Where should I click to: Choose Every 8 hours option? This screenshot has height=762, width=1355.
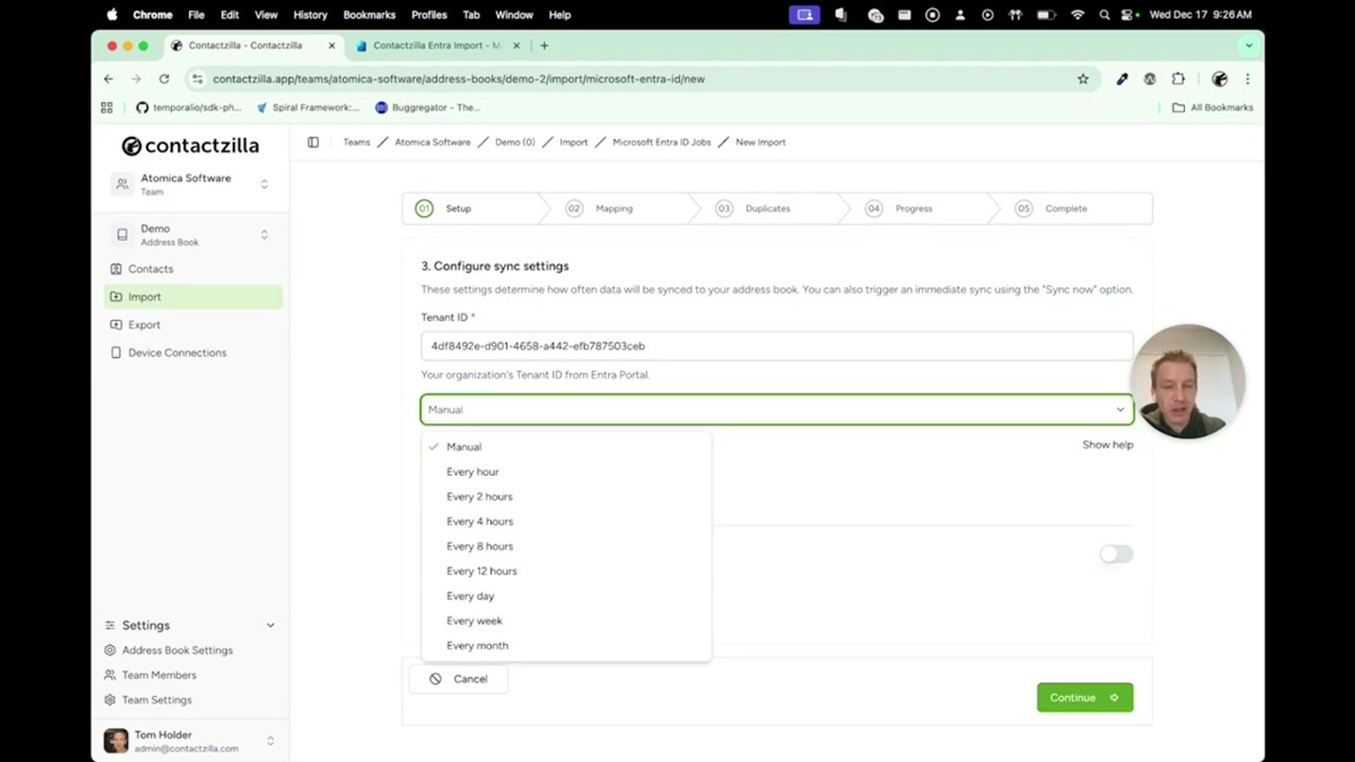click(x=567, y=546)
